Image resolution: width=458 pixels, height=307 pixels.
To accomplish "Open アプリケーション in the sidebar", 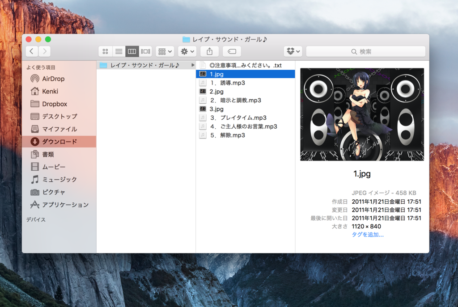I will click(x=59, y=205).
